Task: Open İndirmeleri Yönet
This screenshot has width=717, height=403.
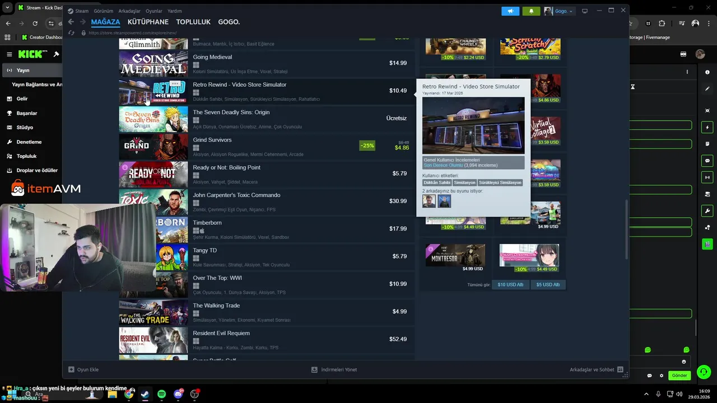Action: pyautogui.click(x=334, y=370)
